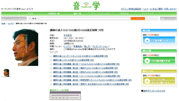Open 第6回「発問力・自立促進力」 series link
Image resolution: width=179 pixels, height=101 pixels.
[x=91, y=84]
